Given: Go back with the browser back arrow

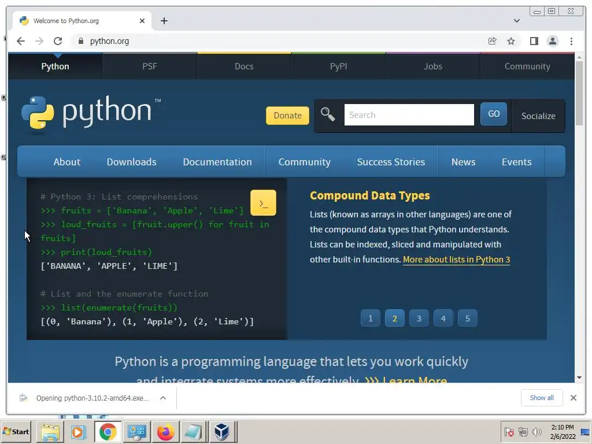Looking at the screenshot, I should (21, 41).
